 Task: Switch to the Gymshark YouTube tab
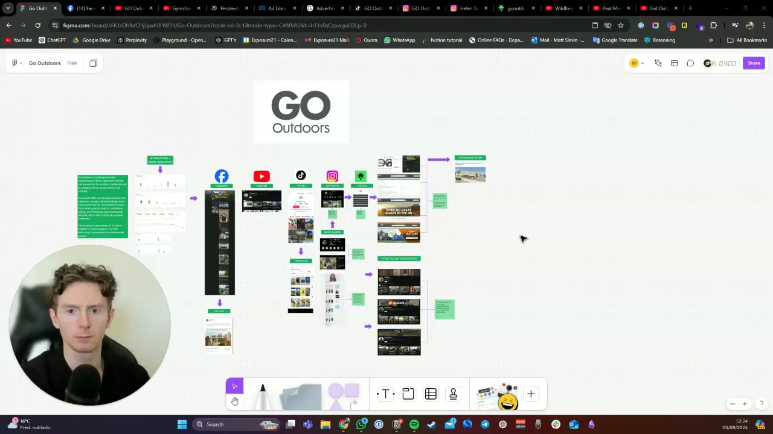tap(181, 8)
